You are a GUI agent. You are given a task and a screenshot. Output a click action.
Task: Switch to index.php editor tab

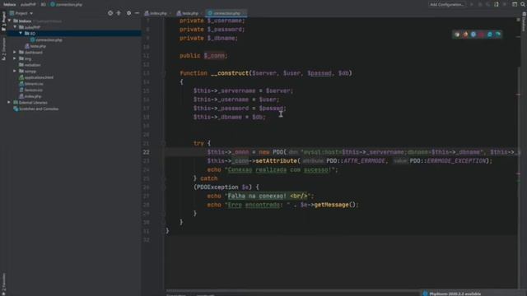[x=156, y=13]
